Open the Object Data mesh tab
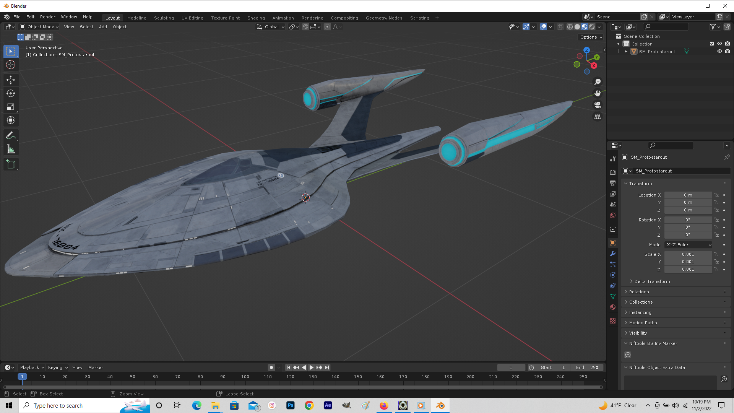The height and width of the screenshot is (413, 734). (613, 296)
